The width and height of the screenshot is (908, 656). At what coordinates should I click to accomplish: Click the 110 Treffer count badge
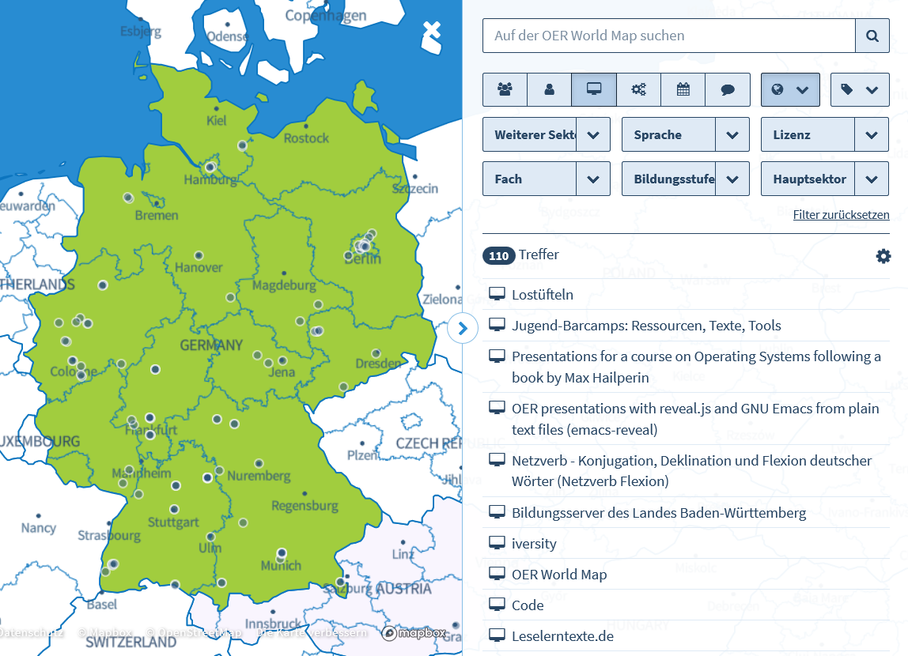coord(498,256)
